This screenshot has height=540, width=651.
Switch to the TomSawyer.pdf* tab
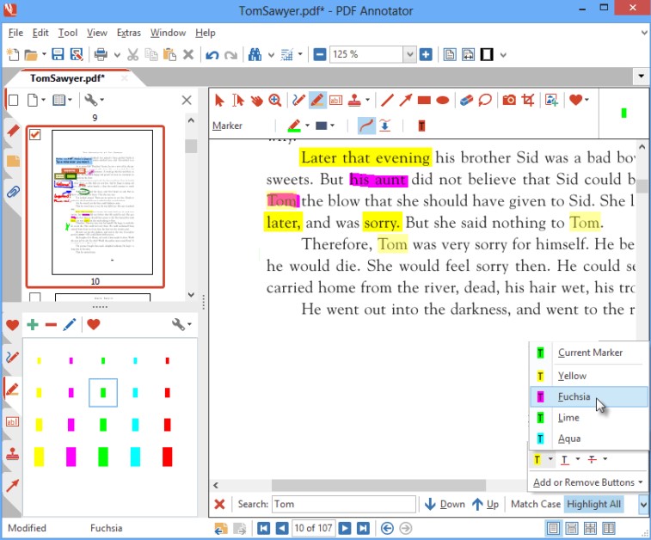pyautogui.click(x=67, y=78)
